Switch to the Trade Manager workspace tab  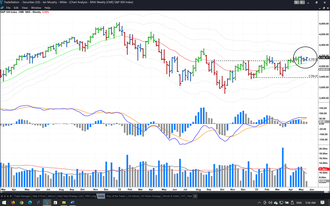pyautogui.click(x=22, y=196)
